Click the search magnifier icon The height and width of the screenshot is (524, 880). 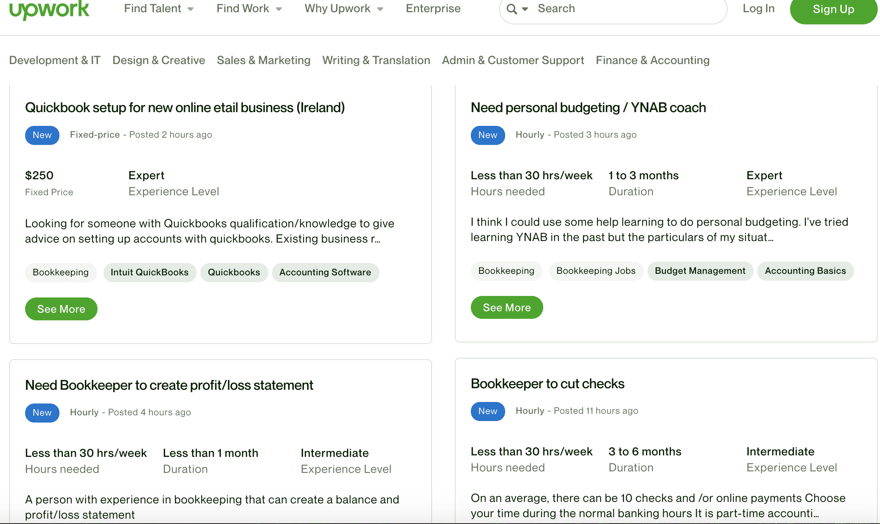point(512,8)
